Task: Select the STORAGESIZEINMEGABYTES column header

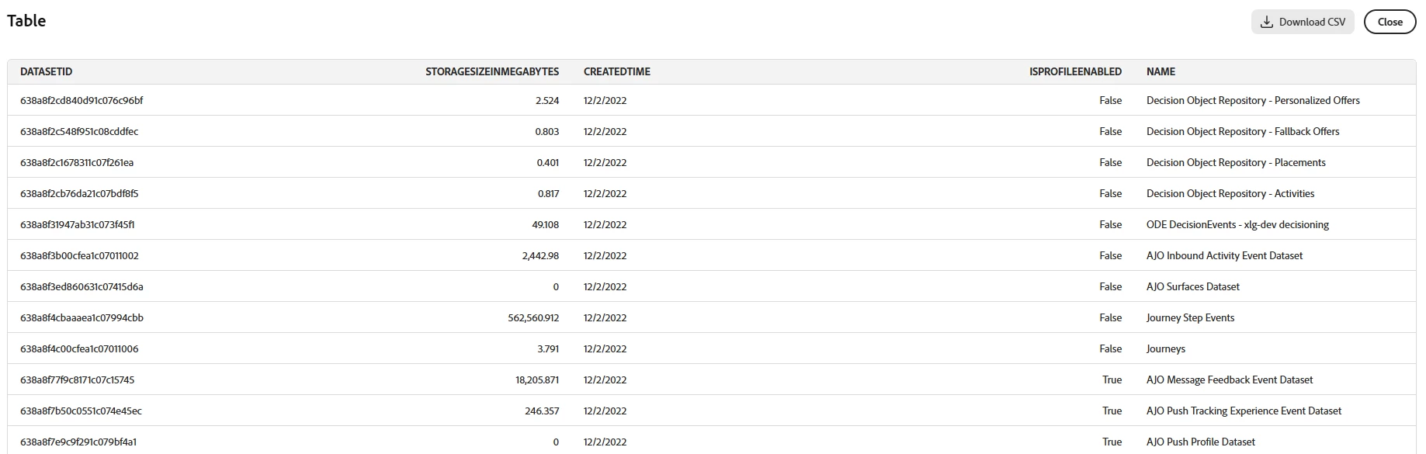Action: (492, 71)
